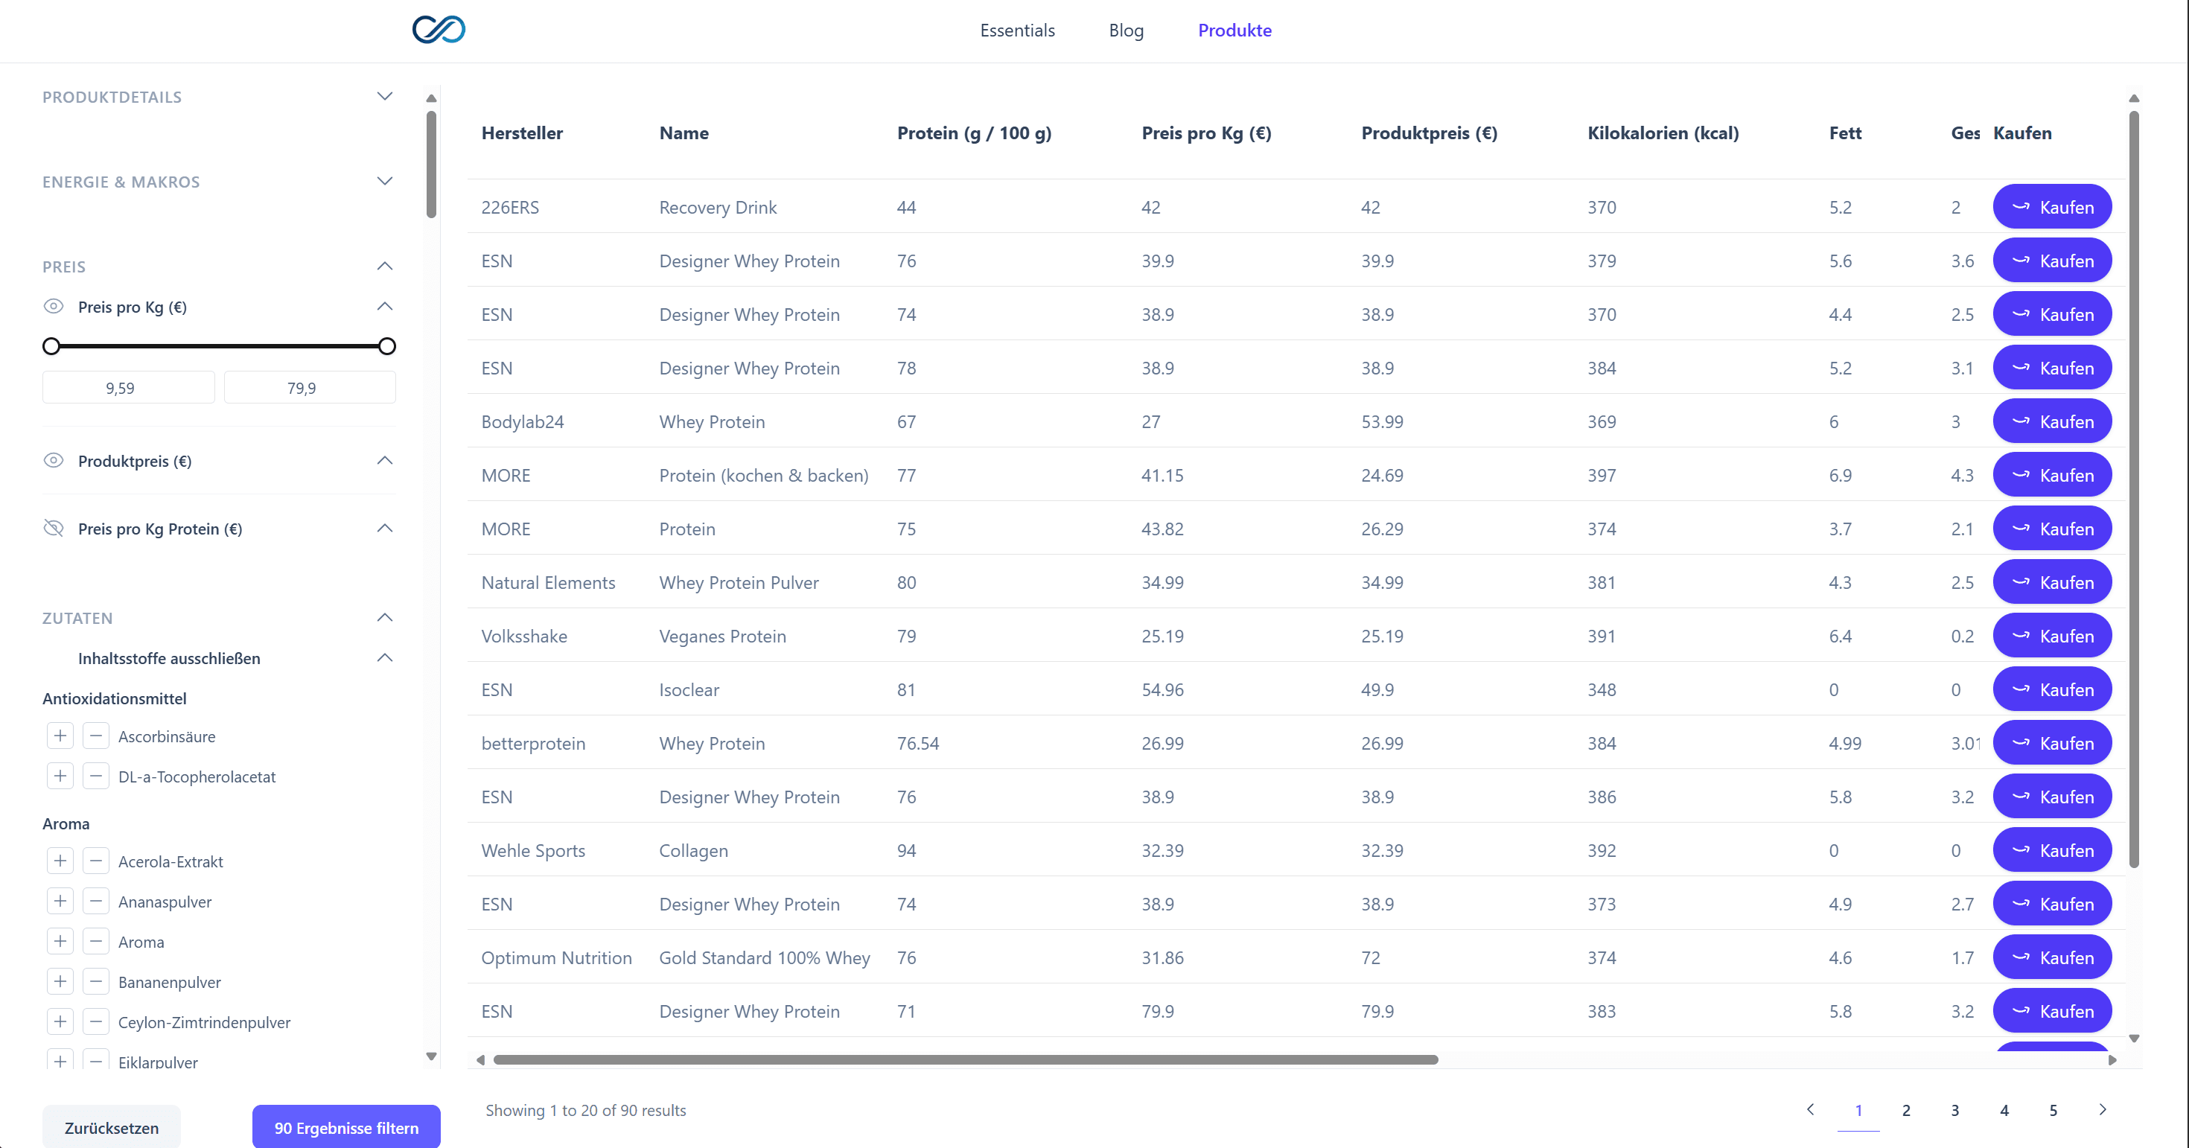The image size is (2189, 1148).
Task: Collapse Inhaltsstoffe ausschließen list
Action: [x=385, y=657]
